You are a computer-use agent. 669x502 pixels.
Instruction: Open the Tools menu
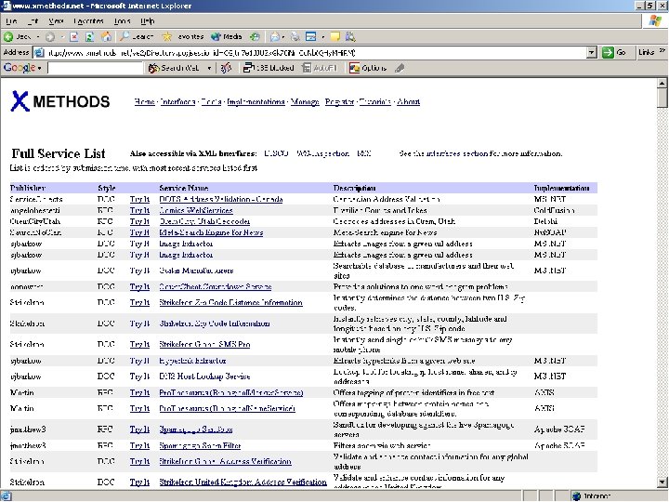coord(122,20)
